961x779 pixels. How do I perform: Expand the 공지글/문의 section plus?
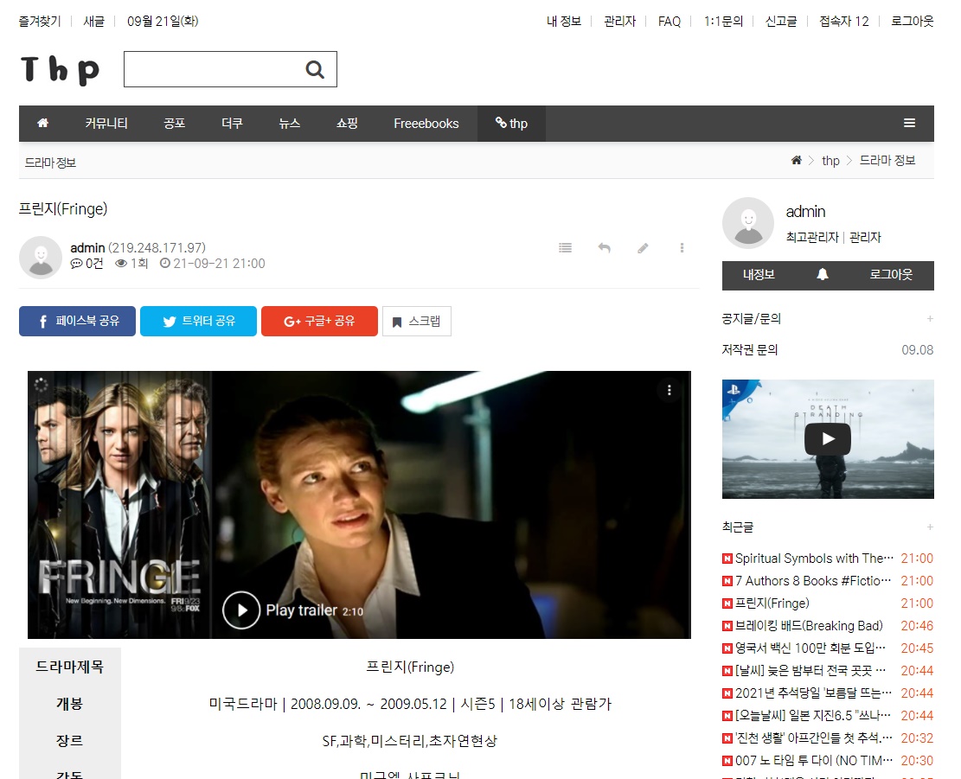click(930, 319)
